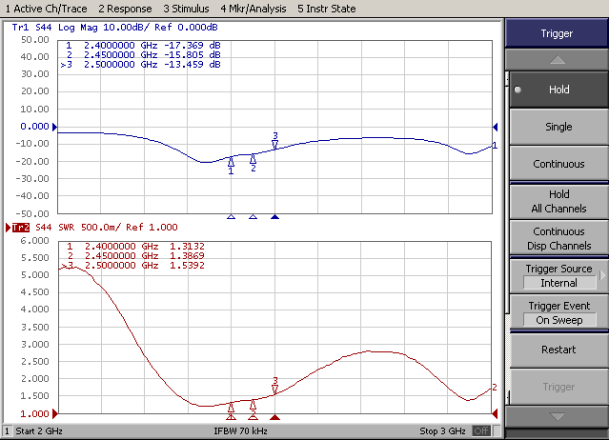Click red marker 1 readout 1.3132
Image resolution: width=609 pixels, height=440 pixels.
pos(187,247)
